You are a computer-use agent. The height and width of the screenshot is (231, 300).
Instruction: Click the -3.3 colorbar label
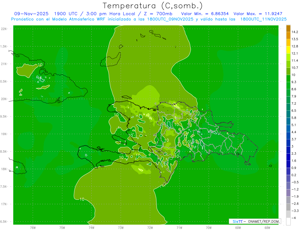(295, 211)
